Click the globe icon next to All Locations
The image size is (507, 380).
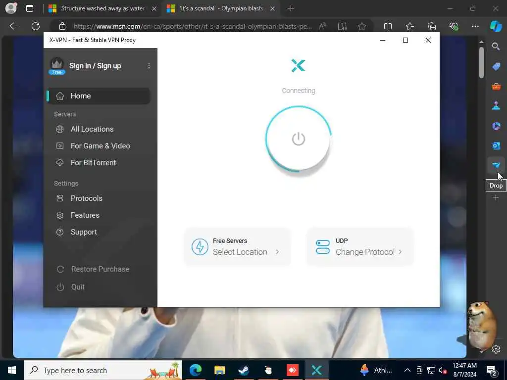(x=60, y=129)
